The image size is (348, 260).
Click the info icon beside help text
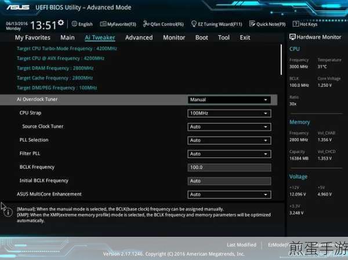[8, 213]
